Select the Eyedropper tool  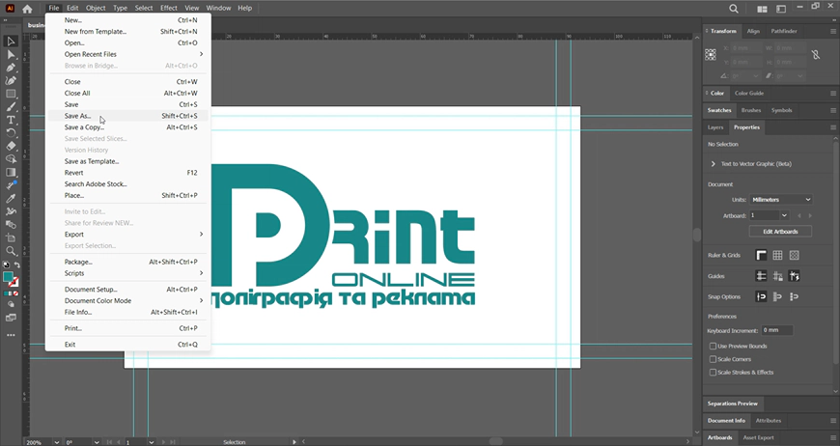tap(11, 198)
